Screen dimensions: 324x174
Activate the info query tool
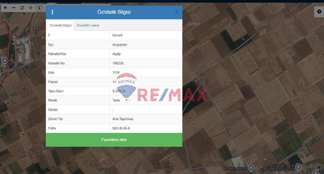coord(39,8)
